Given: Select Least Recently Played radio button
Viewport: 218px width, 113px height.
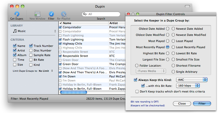Looking at the screenshot, I should [x=173, y=47].
